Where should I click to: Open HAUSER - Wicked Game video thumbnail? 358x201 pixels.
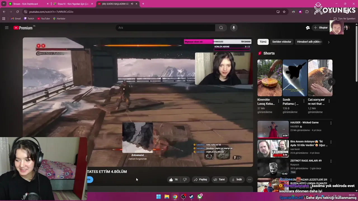273,129
